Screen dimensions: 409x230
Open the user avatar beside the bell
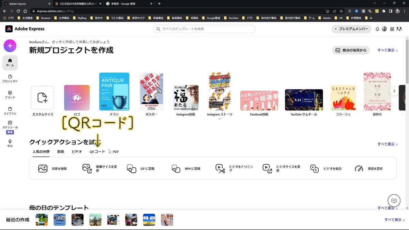point(384,29)
